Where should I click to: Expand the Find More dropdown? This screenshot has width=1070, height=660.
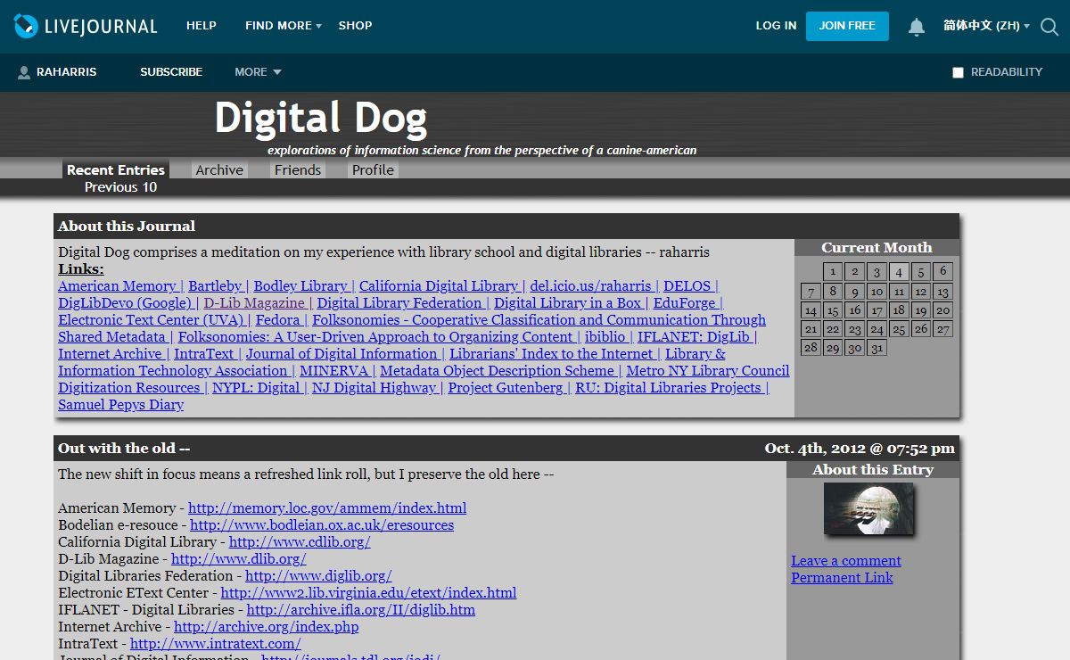pos(284,26)
